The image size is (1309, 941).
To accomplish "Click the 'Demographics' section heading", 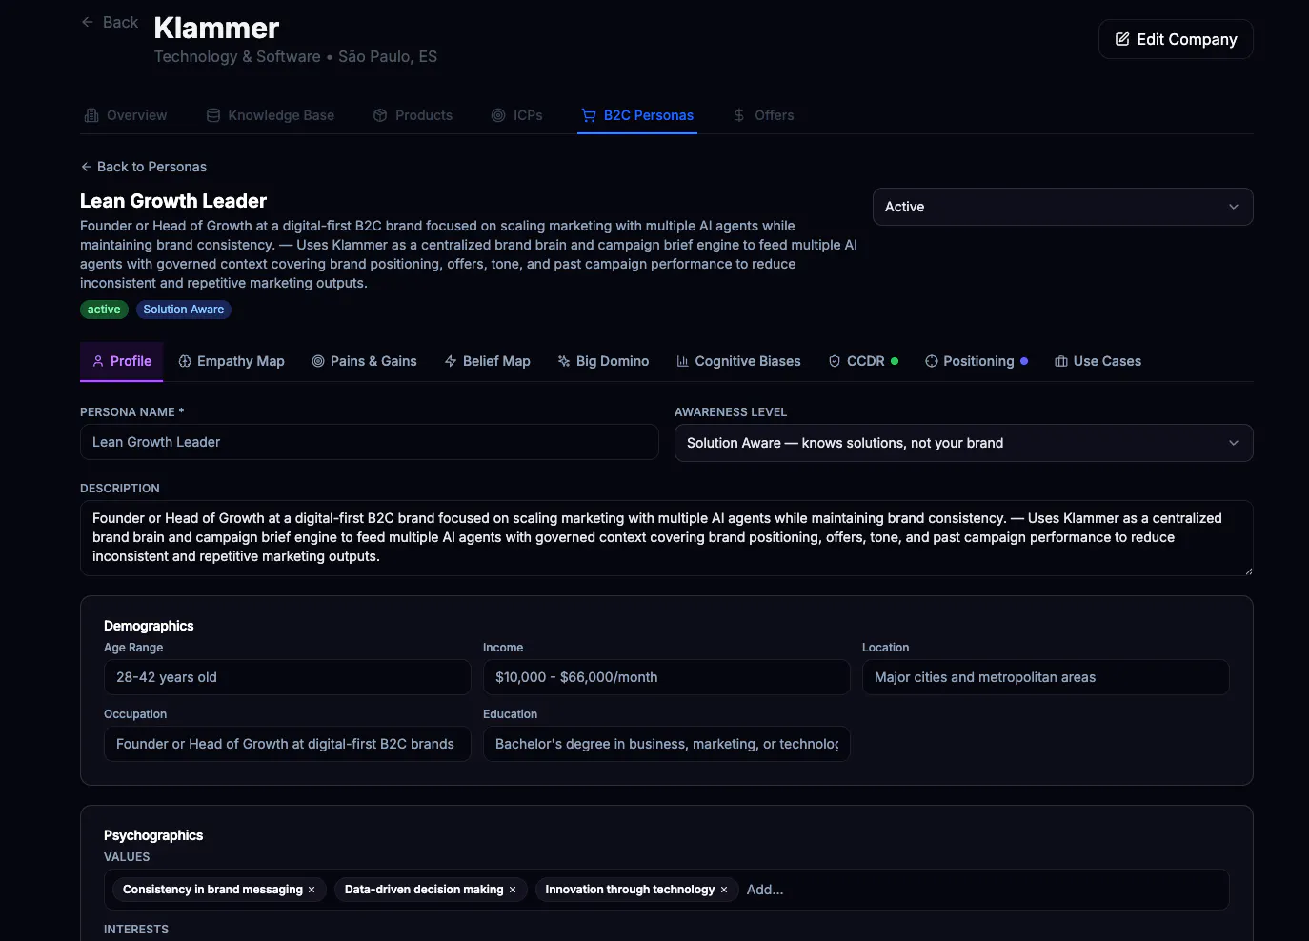I will (149, 626).
